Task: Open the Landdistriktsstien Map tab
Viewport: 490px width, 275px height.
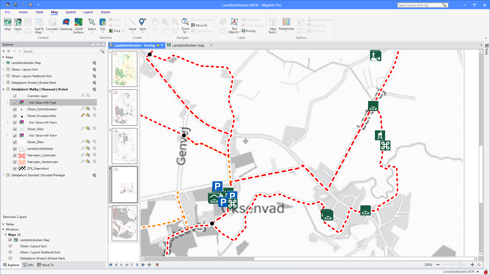Action: coord(188,45)
